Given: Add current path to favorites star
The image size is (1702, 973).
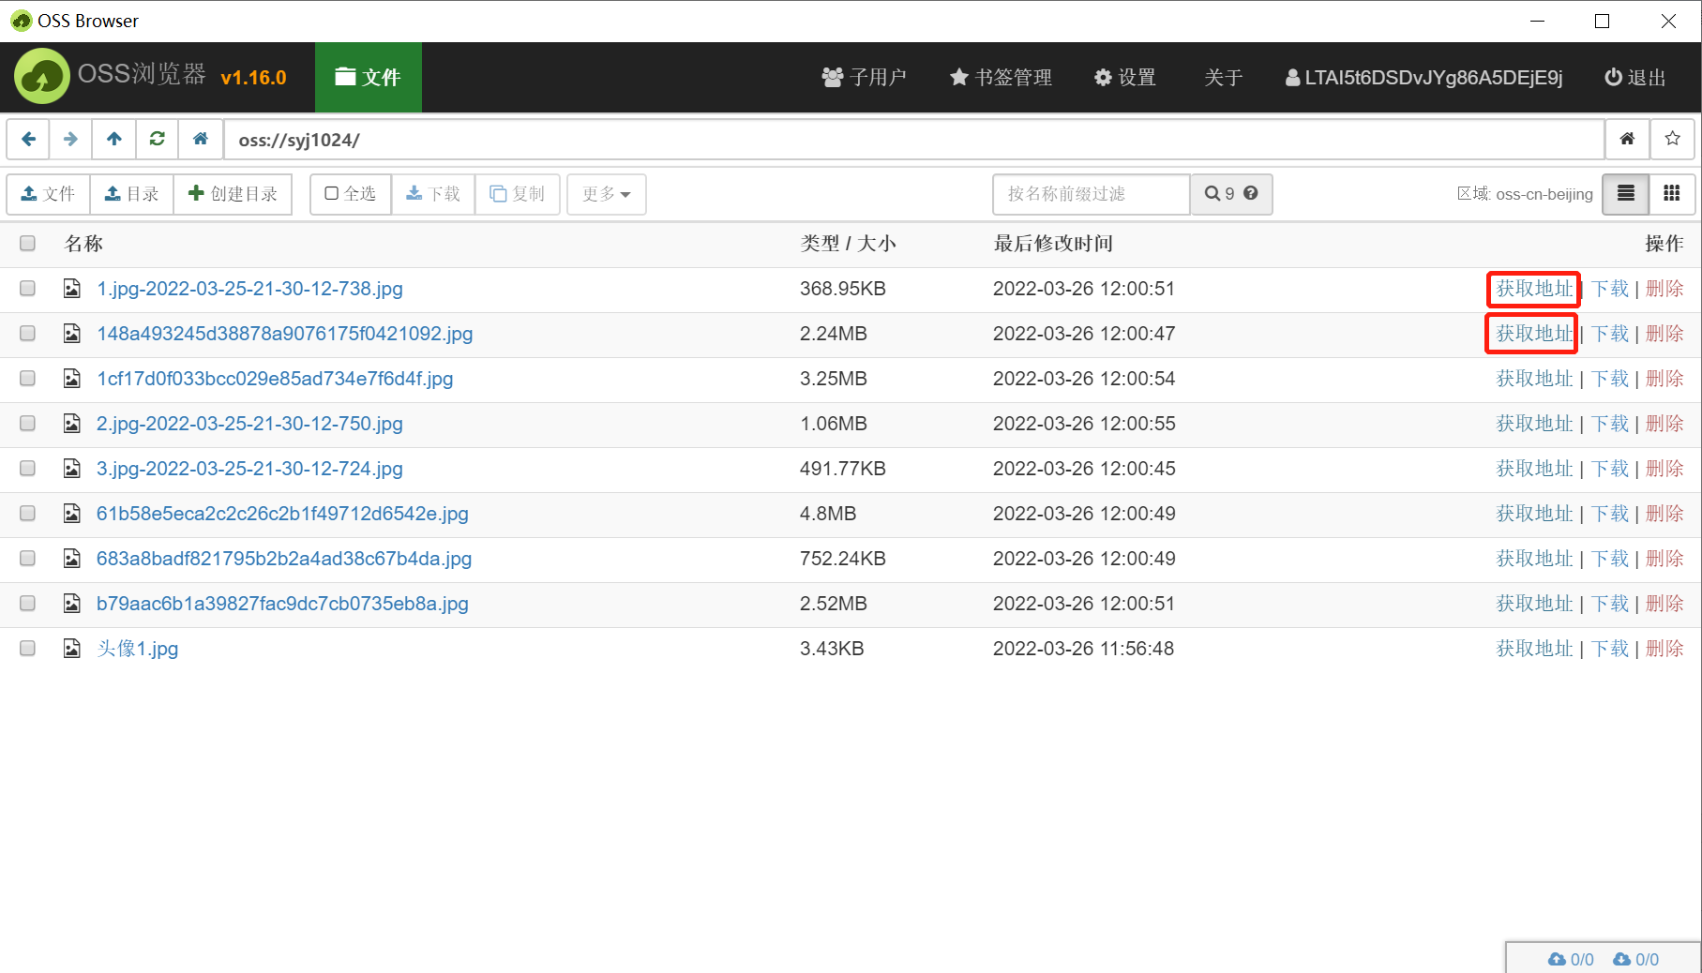Looking at the screenshot, I should click(1673, 139).
